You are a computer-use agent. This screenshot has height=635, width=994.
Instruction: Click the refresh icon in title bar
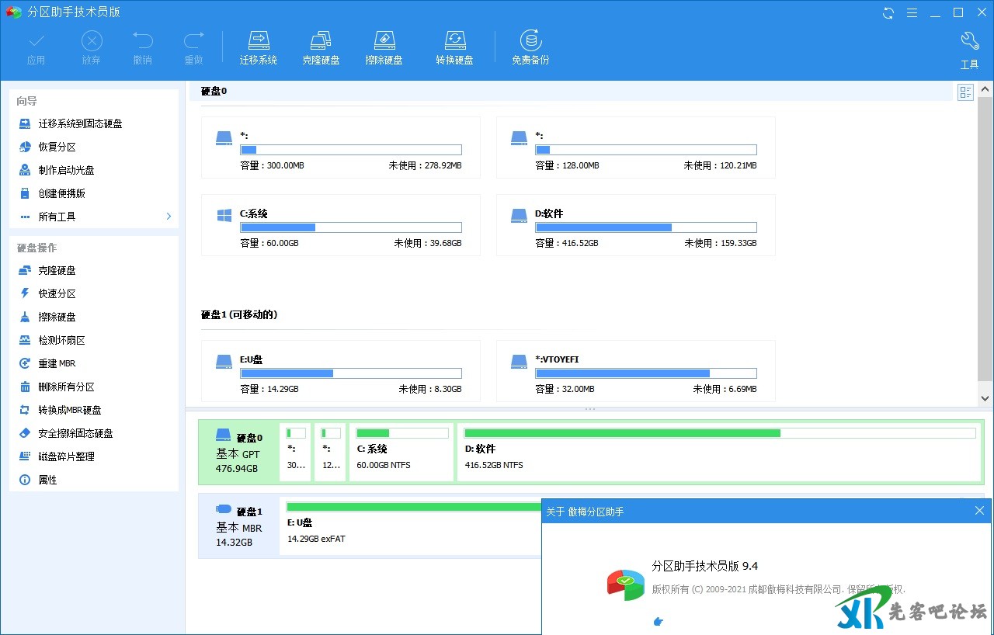(888, 12)
